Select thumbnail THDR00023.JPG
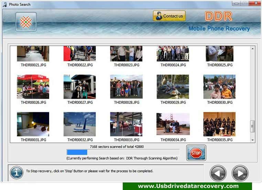Image resolution: width=262 pixels, height=190 pixels. click(126, 54)
